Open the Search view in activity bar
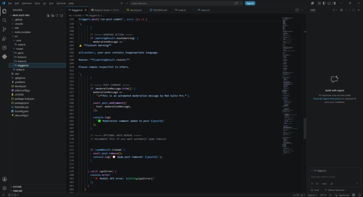Screen dimensions: 363x197 [5, 20]
